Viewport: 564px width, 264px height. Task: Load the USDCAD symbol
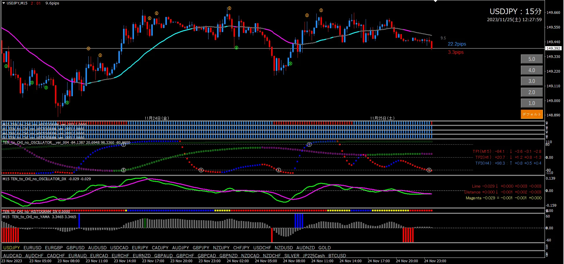click(x=119, y=248)
